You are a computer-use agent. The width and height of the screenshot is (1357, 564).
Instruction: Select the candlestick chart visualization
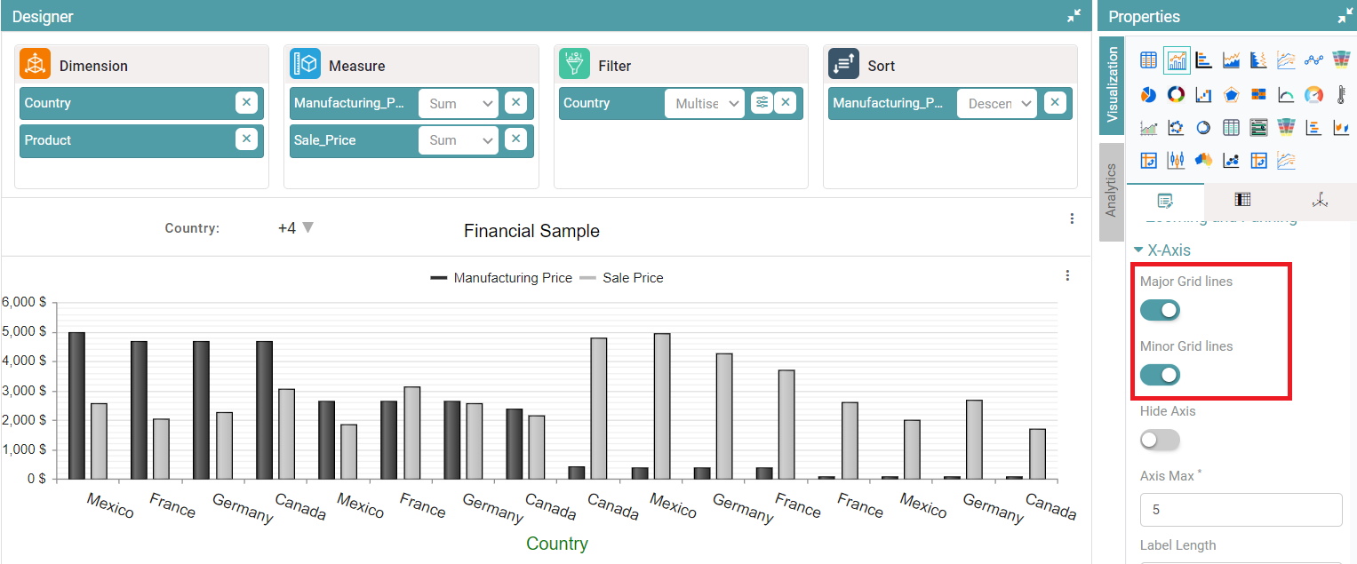pos(1176,160)
